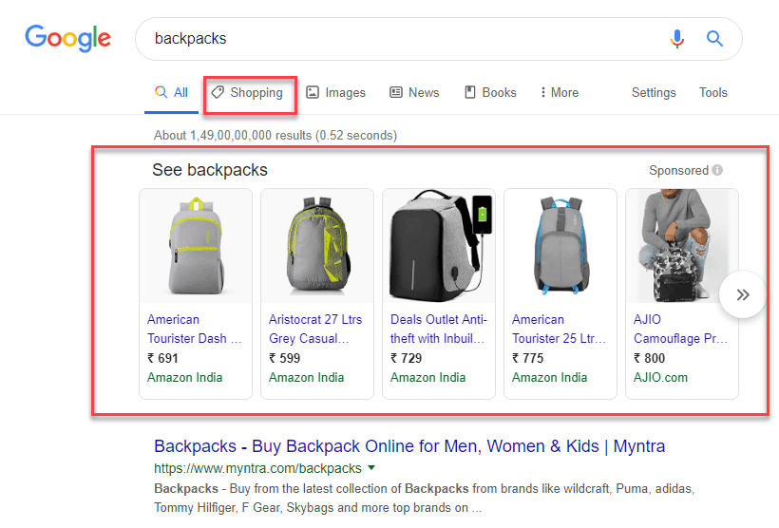Click the results count text

(275, 135)
